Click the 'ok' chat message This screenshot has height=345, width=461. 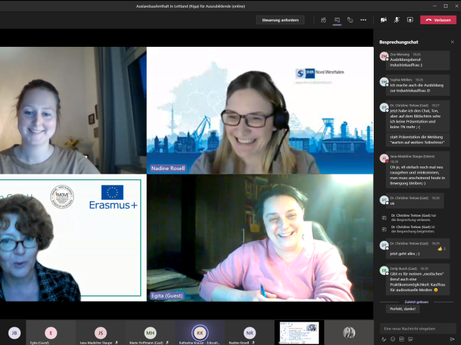[415, 200]
